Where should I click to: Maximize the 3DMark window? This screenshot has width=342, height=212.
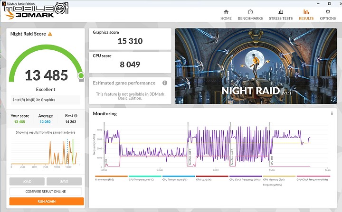(330, 4)
